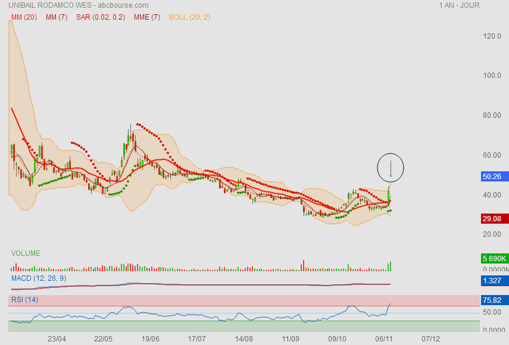Click the MACD (12, 26, 9) panel label
The height and width of the screenshot is (345, 509).
pyautogui.click(x=39, y=278)
